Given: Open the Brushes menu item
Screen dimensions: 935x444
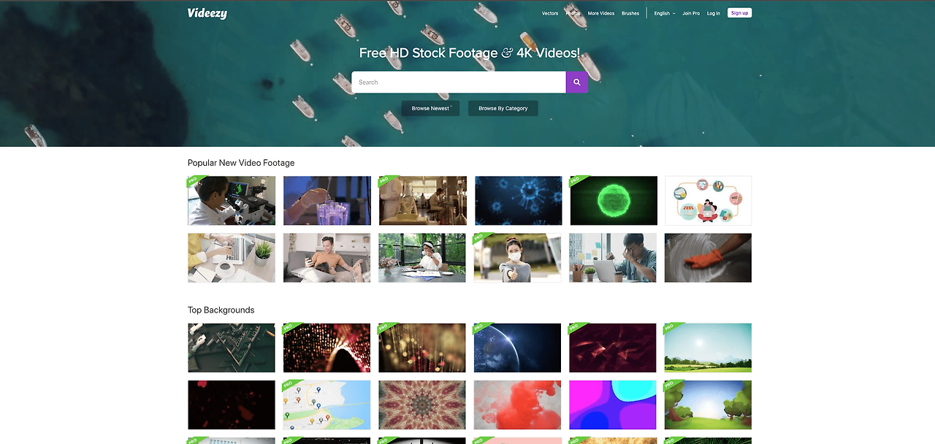Looking at the screenshot, I should (630, 13).
